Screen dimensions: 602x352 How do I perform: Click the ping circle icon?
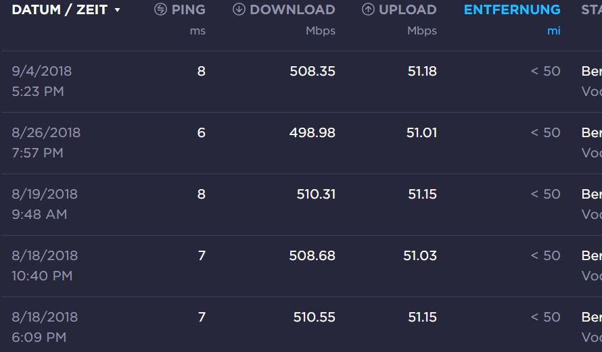click(x=160, y=9)
